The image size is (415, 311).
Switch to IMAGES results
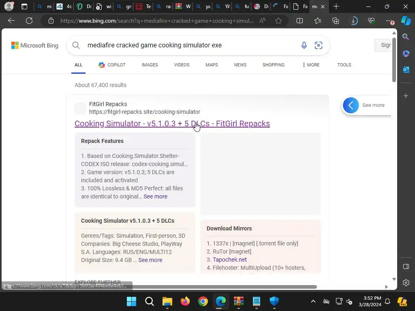click(150, 65)
